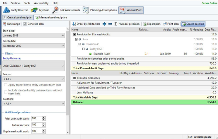Select Provision to complete prior period audits
The height and width of the screenshot is (139, 218).
click(x=144, y=59)
